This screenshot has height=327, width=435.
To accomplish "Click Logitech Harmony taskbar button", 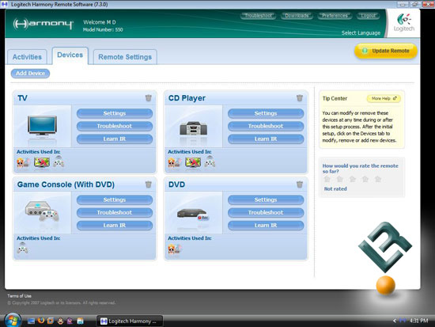I will tap(130, 321).
